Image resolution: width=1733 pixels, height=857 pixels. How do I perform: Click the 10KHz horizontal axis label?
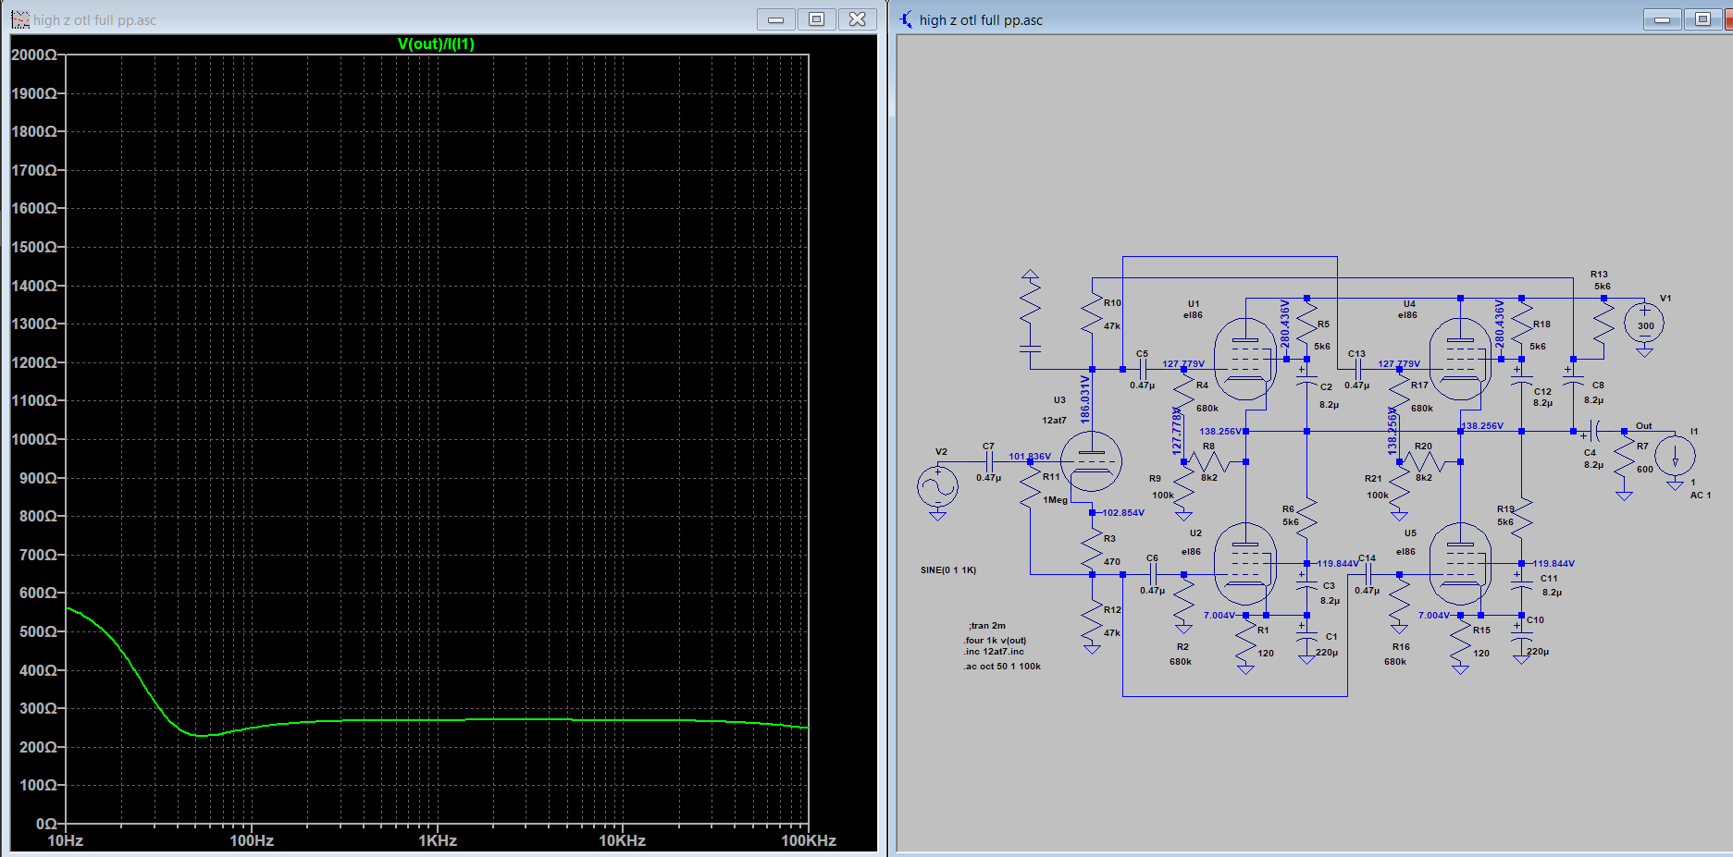[x=622, y=840]
